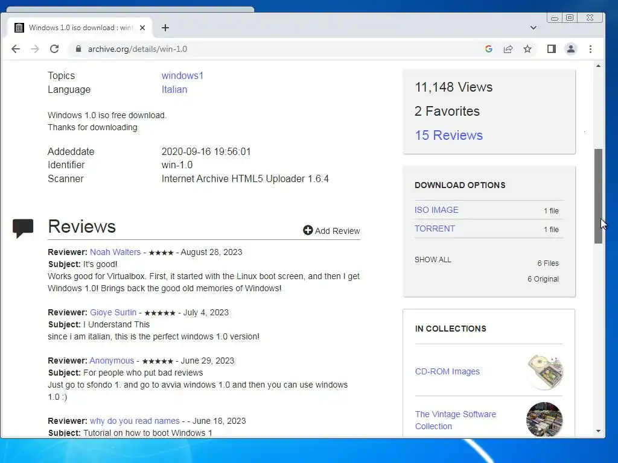The width and height of the screenshot is (618, 463).
Task: Click 'Internet Archive HTML5 Uploader 1.6.4' text
Action: 245,178
